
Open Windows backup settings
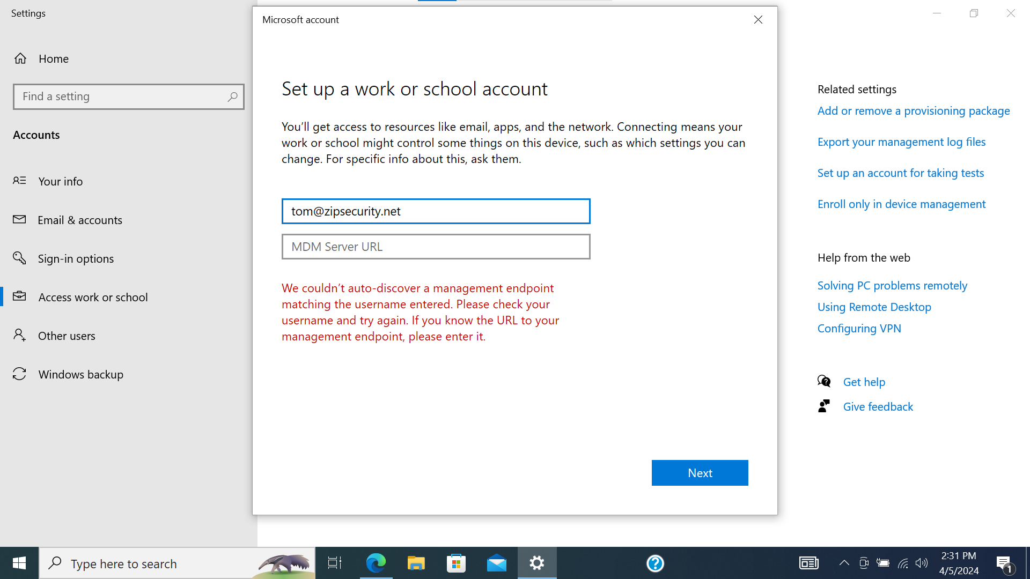point(80,374)
